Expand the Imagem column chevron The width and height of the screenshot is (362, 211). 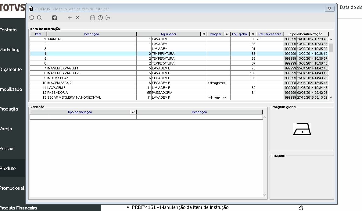point(227,34)
